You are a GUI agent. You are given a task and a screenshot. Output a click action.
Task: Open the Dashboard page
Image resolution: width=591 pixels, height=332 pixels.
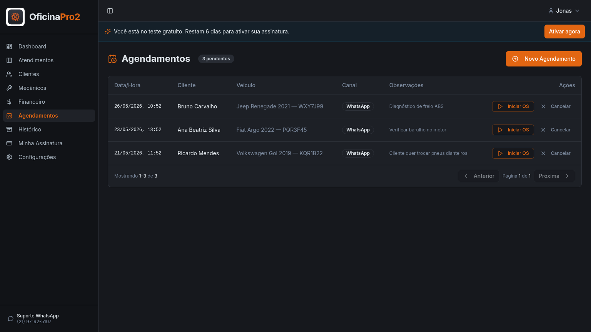49,46
